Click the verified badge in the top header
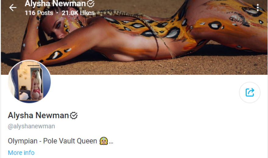The image size is (268, 158). pyautogui.click(x=90, y=3)
